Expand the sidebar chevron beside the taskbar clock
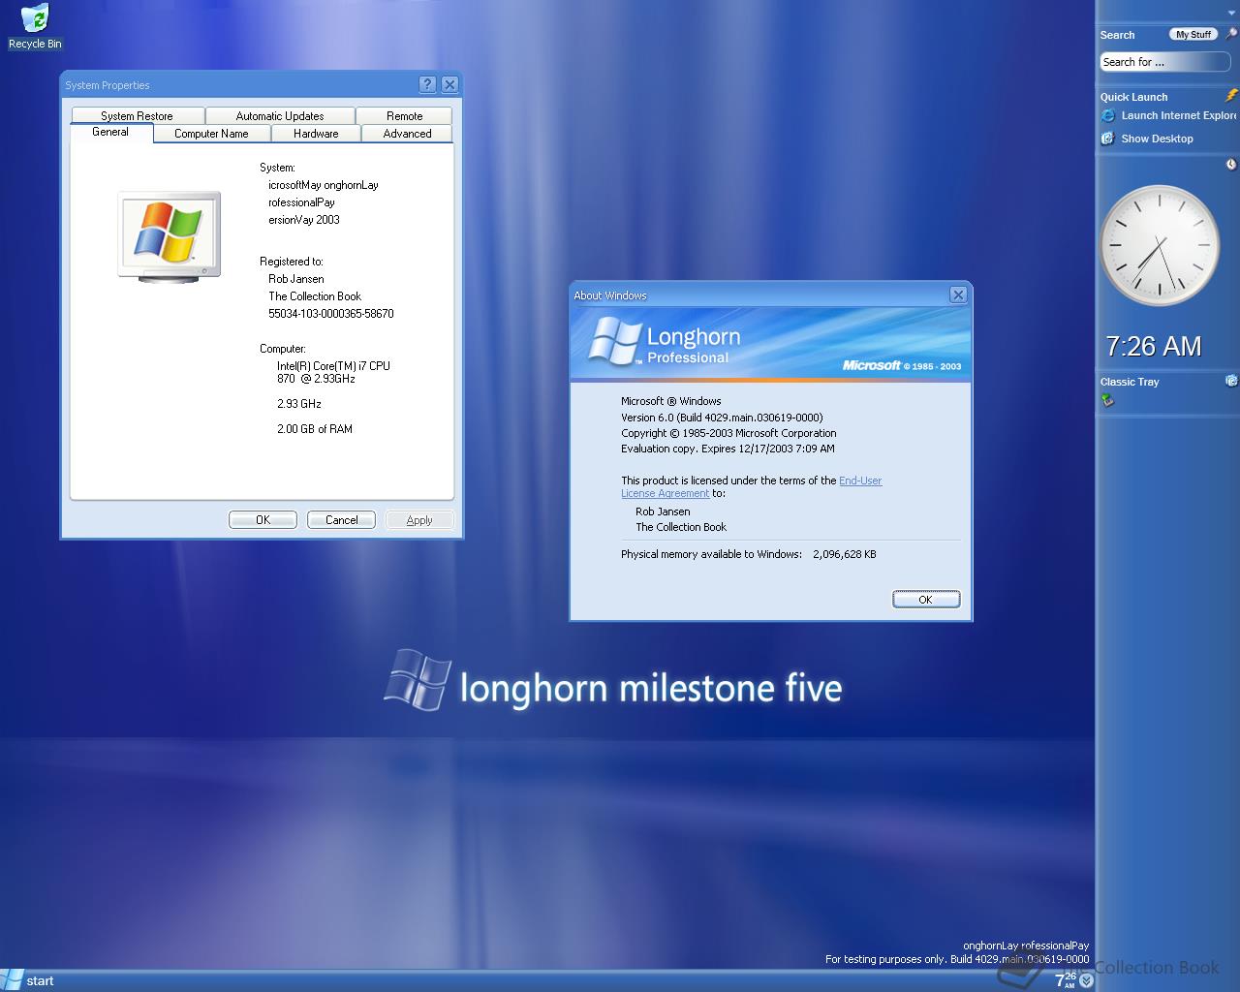Image resolution: width=1240 pixels, height=992 pixels. [1086, 980]
